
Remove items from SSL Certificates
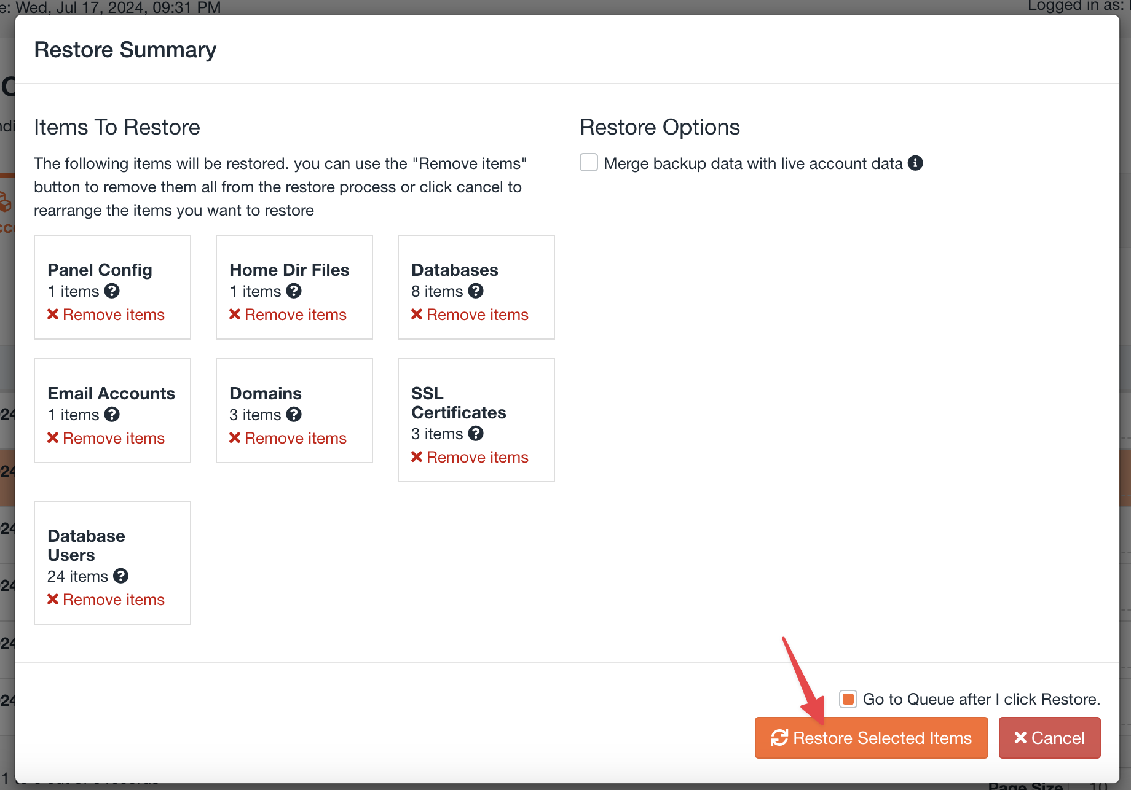470,457
